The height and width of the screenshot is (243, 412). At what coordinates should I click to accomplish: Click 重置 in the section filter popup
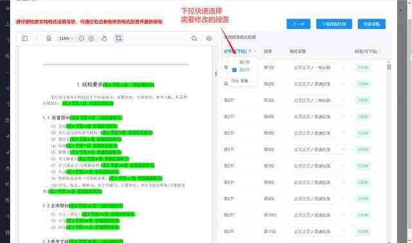click(244, 81)
